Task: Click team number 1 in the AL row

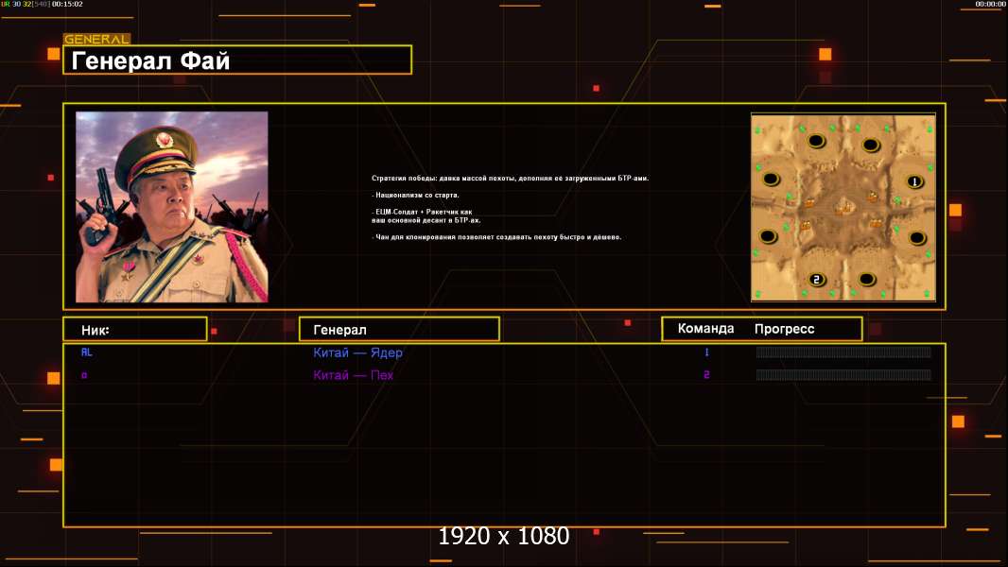Action: (x=706, y=352)
